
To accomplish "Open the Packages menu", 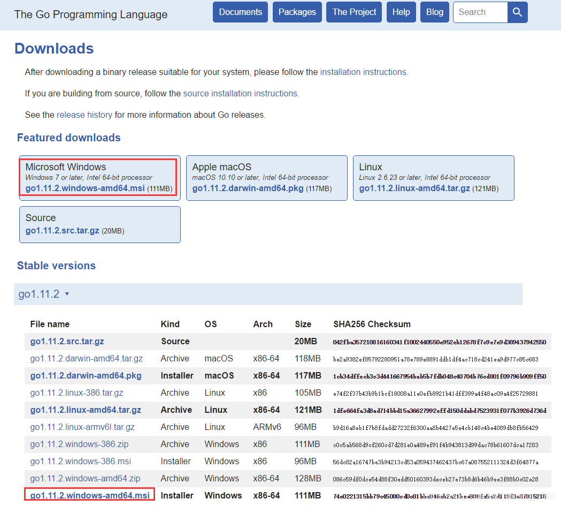I will point(297,12).
